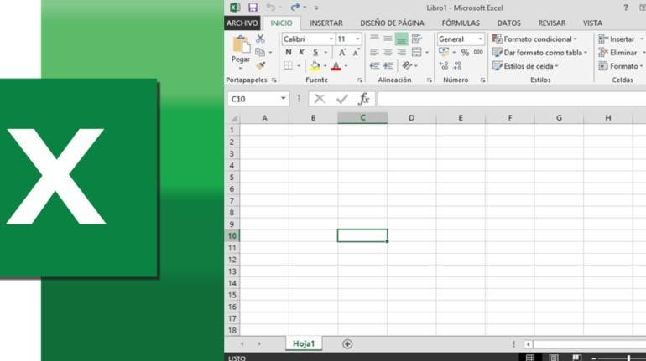This screenshot has height=361, width=646.
Task: Click the Save icon in quick access toolbar
Action: (x=253, y=8)
